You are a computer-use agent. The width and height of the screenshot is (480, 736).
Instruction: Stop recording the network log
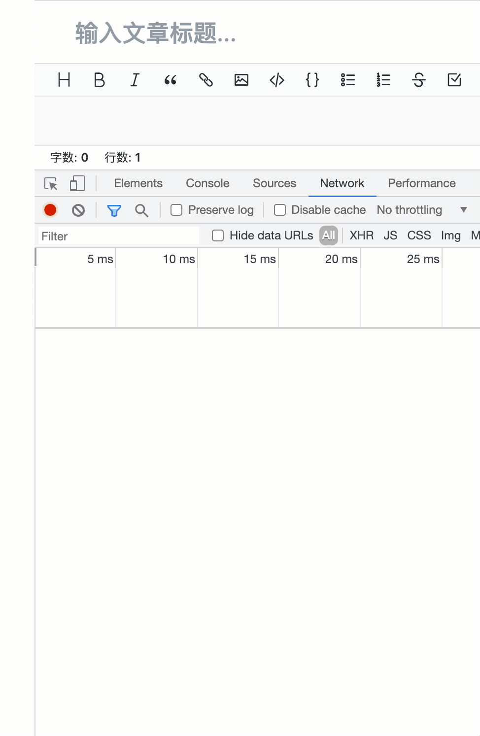click(50, 210)
